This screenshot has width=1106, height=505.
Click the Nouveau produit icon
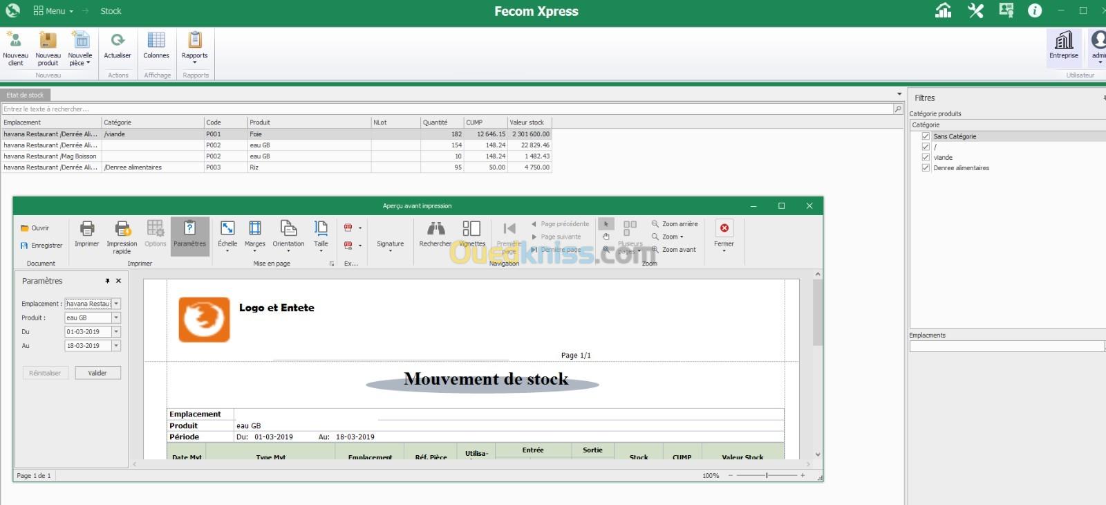(48, 40)
